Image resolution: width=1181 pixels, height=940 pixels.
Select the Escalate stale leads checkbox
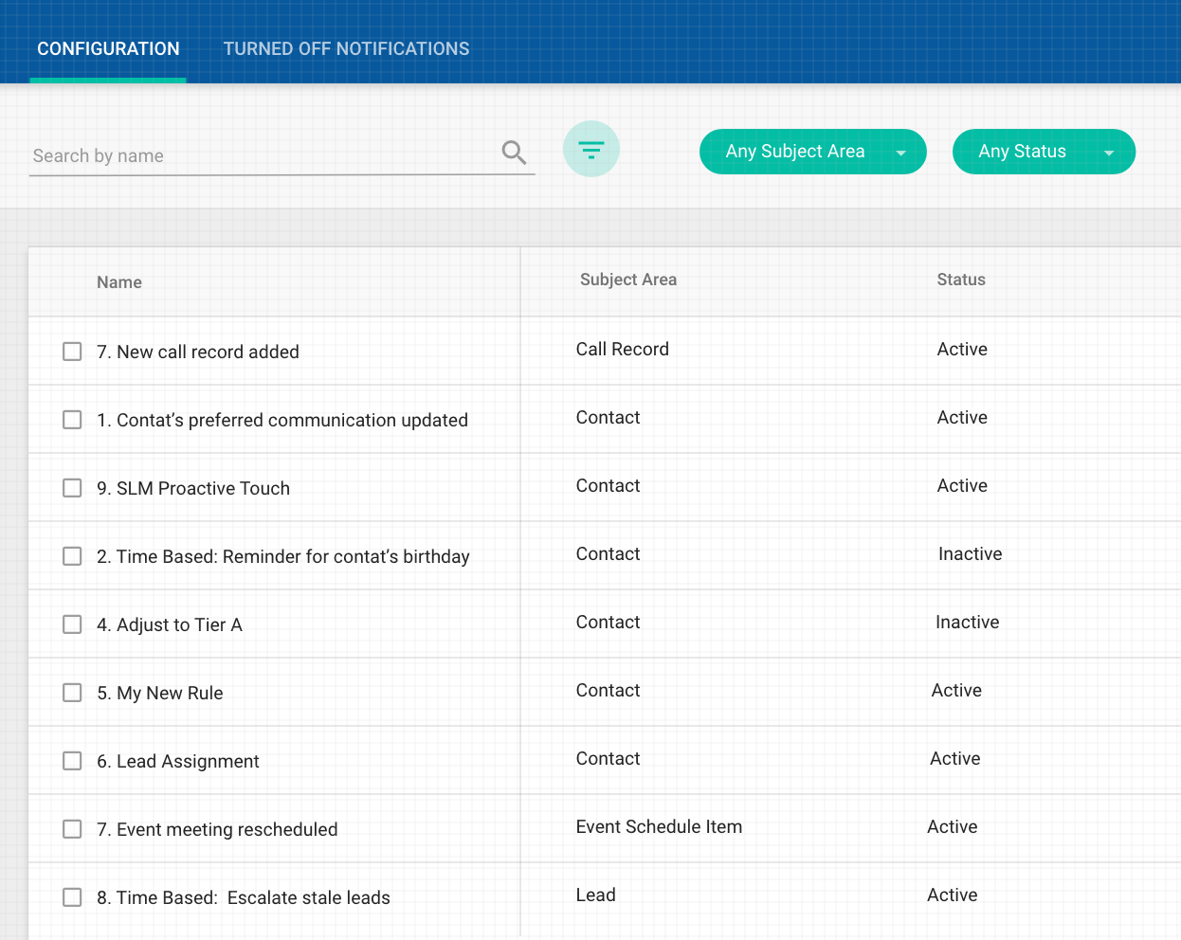click(x=72, y=897)
